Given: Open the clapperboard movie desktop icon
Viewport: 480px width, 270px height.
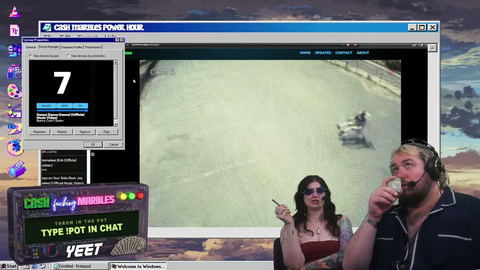Looking at the screenshot, I should (x=15, y=111).
